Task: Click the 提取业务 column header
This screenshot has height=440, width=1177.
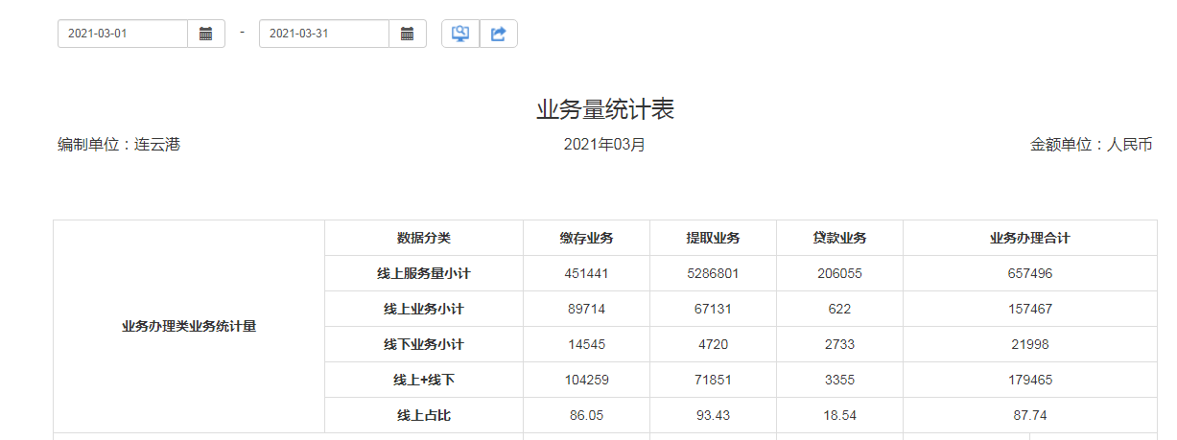Action: [x=713, y=238]
